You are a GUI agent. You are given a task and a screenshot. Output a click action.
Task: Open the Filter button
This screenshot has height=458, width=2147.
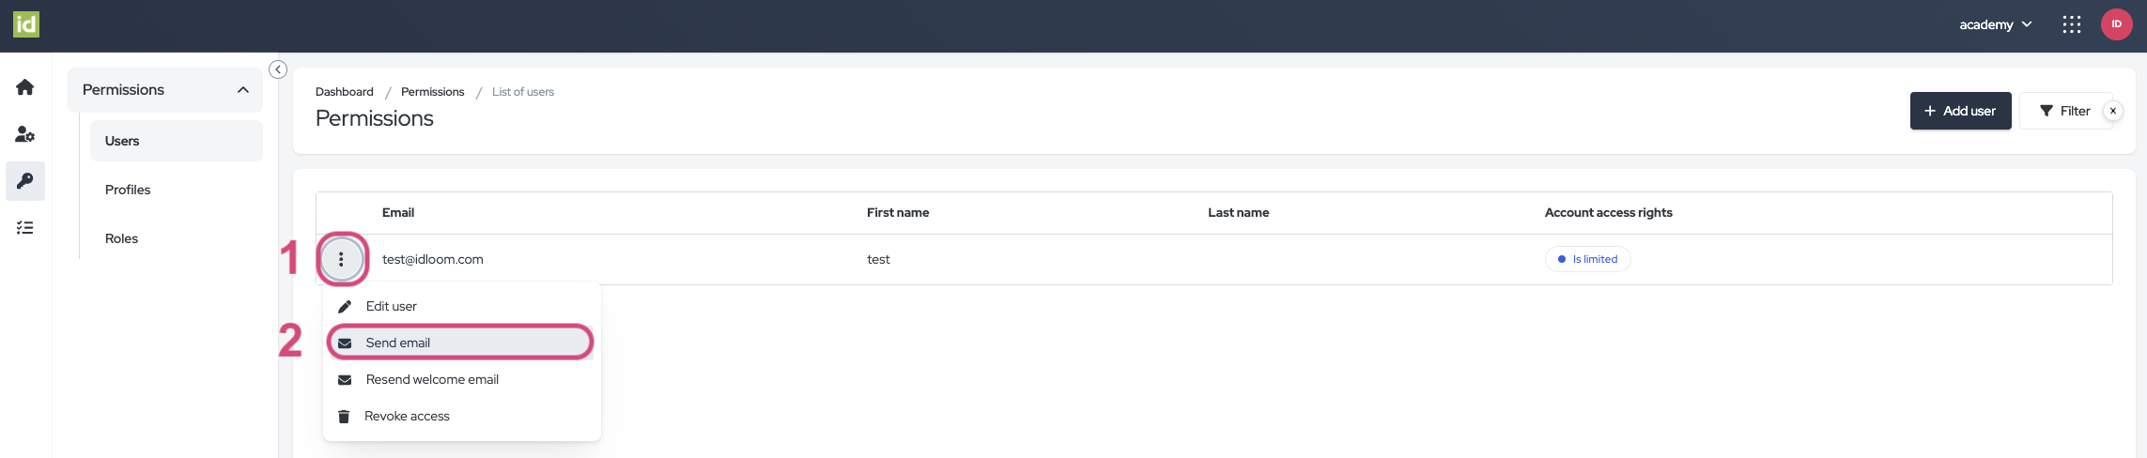(x=2064, y=111)
